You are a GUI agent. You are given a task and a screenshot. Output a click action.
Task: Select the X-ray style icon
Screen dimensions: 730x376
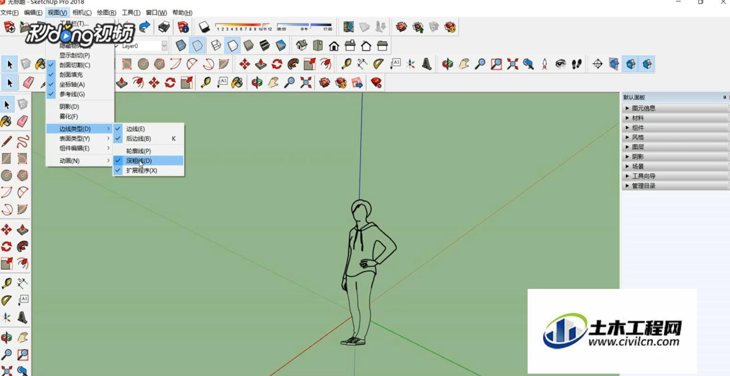(181, 46)
